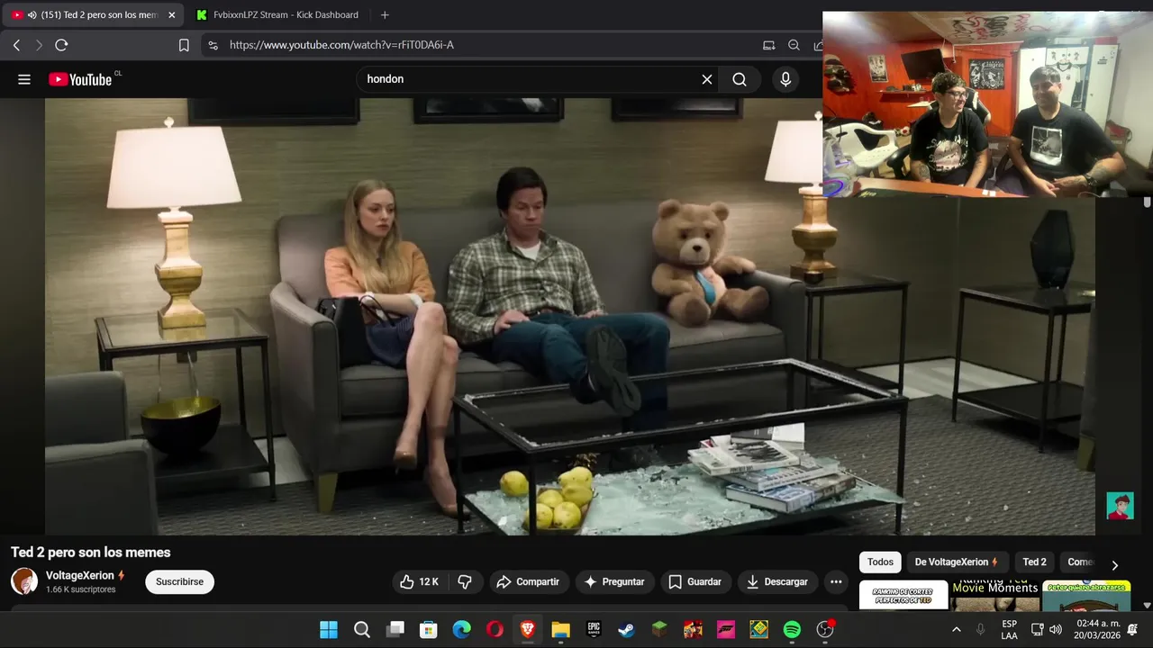The height and width of the screenshot is (648, 1153).
Task: Open a new browser tab
Action: [385, 15]
